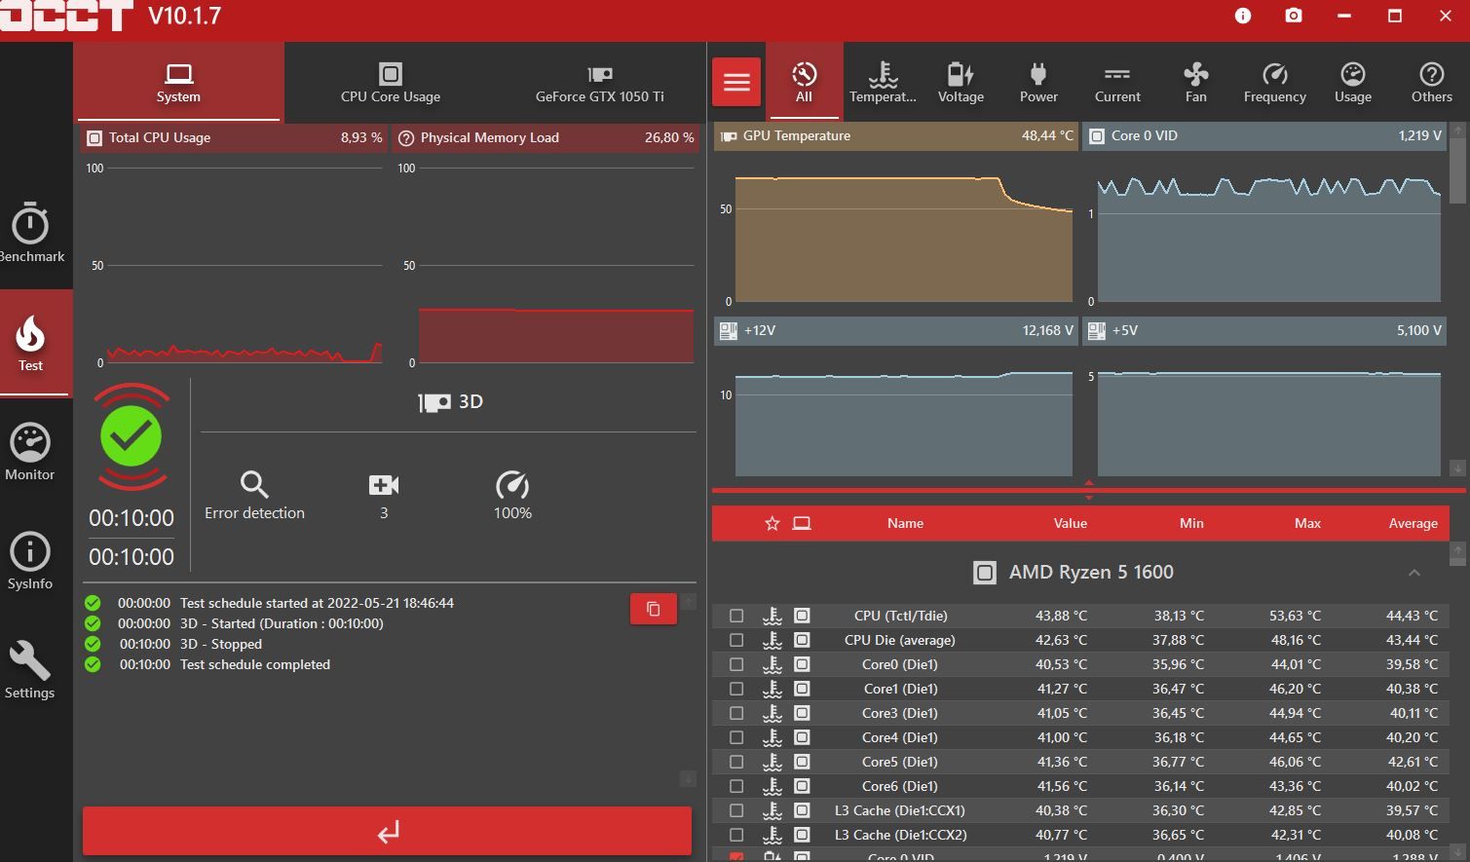Click the monitor column header icon
The height and width of the screenshot is (862, 1470).
(802, 523)
